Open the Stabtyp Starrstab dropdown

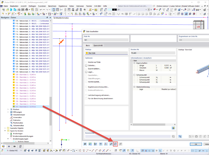[106, 53]
